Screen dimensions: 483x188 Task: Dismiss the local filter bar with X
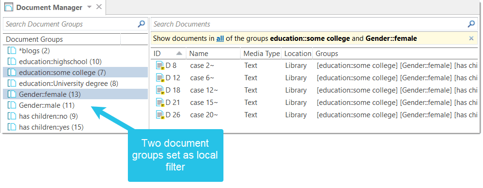click(471, 38)
